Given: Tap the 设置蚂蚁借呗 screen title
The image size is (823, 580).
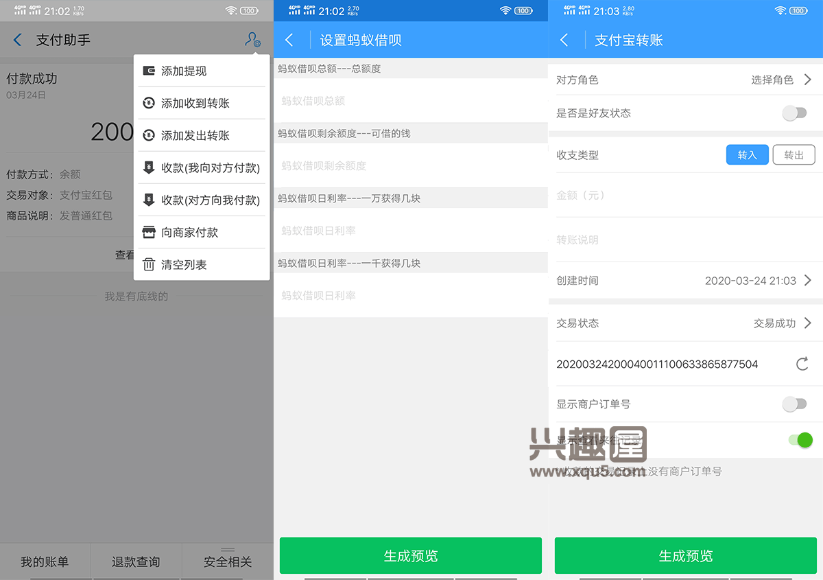Looking at the screenshot, I should 361,40.
